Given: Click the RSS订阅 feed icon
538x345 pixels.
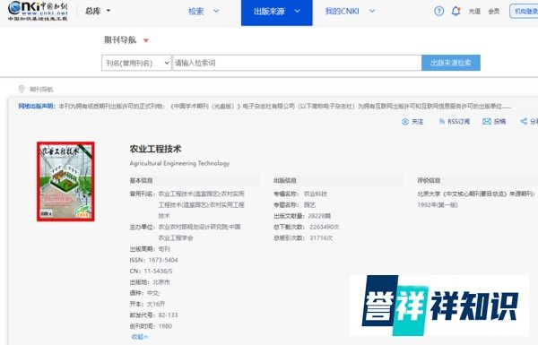Looking at the screenshot, I should tap(442, 121).
